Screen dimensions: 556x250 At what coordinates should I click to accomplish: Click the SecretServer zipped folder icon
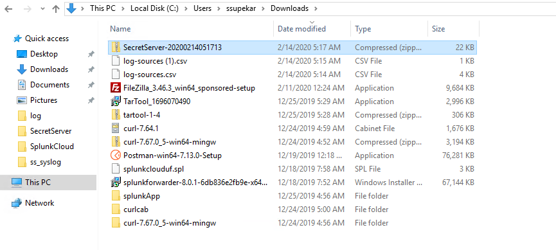coord(116,47)
